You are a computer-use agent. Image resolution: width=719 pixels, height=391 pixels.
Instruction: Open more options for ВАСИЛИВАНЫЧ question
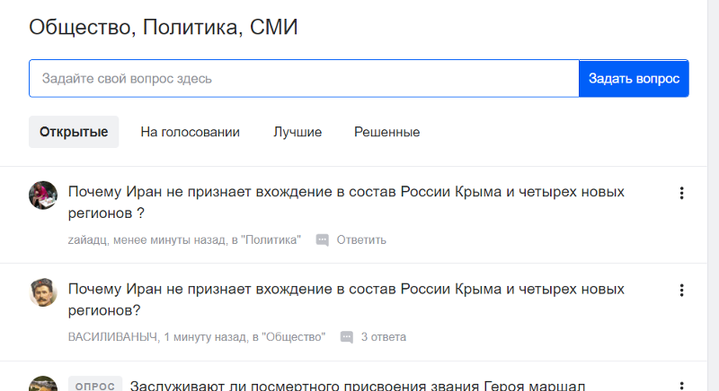point(682,290)
